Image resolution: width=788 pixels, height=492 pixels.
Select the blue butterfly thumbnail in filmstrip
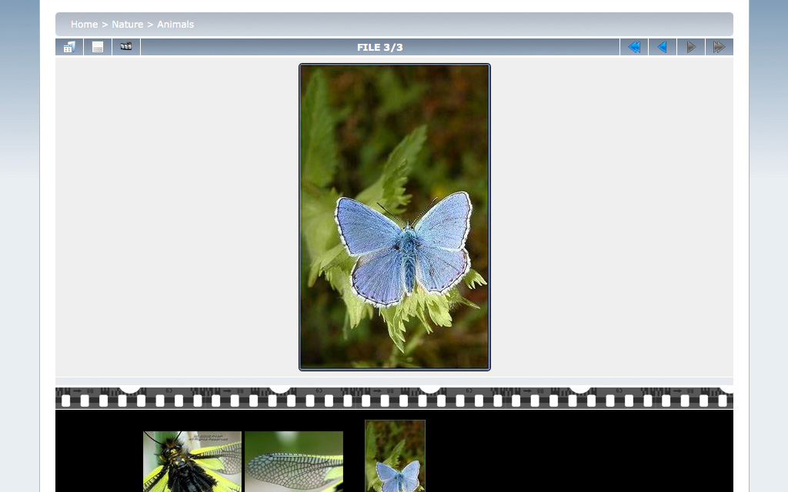click(x=395, y=457)
